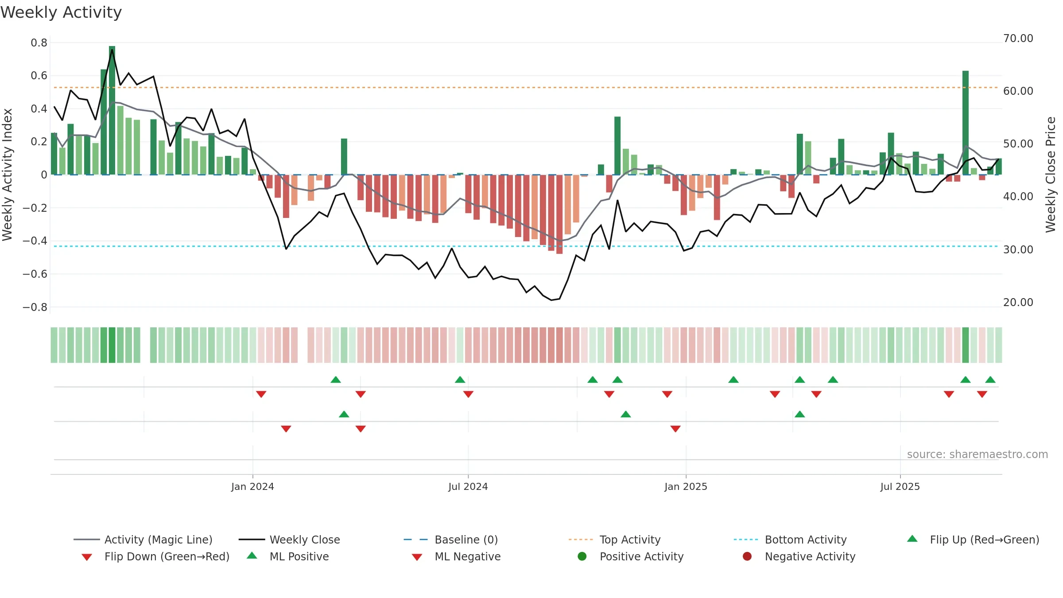Click the ML Positive marker in late 2024

click(626, 414)
